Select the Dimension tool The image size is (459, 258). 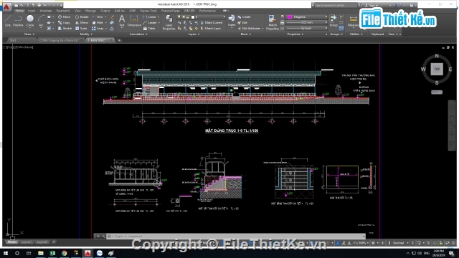134,21
